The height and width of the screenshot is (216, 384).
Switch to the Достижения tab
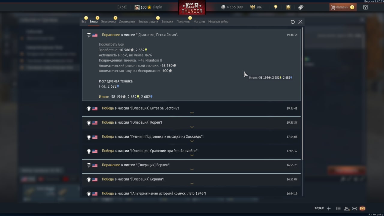[x=127, y=22]
